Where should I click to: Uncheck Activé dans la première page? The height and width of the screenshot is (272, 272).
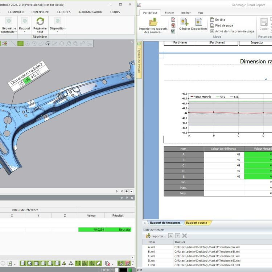pyautogui.click(x=212, y=31)
